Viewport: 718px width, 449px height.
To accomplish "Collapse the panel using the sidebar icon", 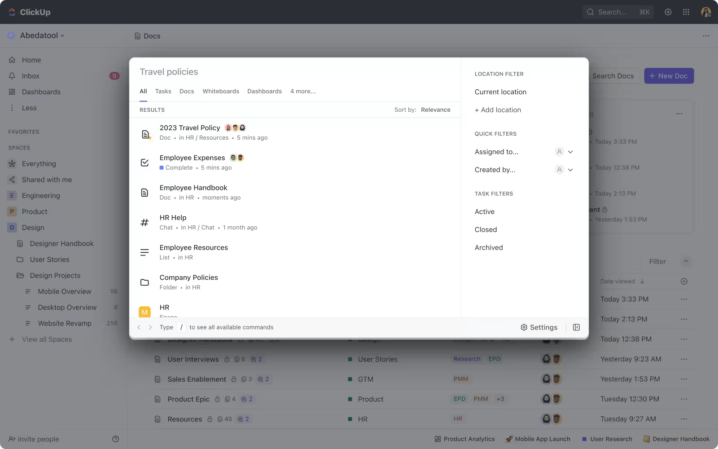I will [576, 327].
